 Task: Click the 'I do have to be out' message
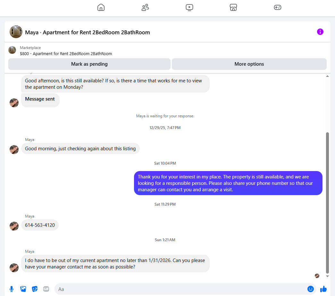[x=115, y=264]
